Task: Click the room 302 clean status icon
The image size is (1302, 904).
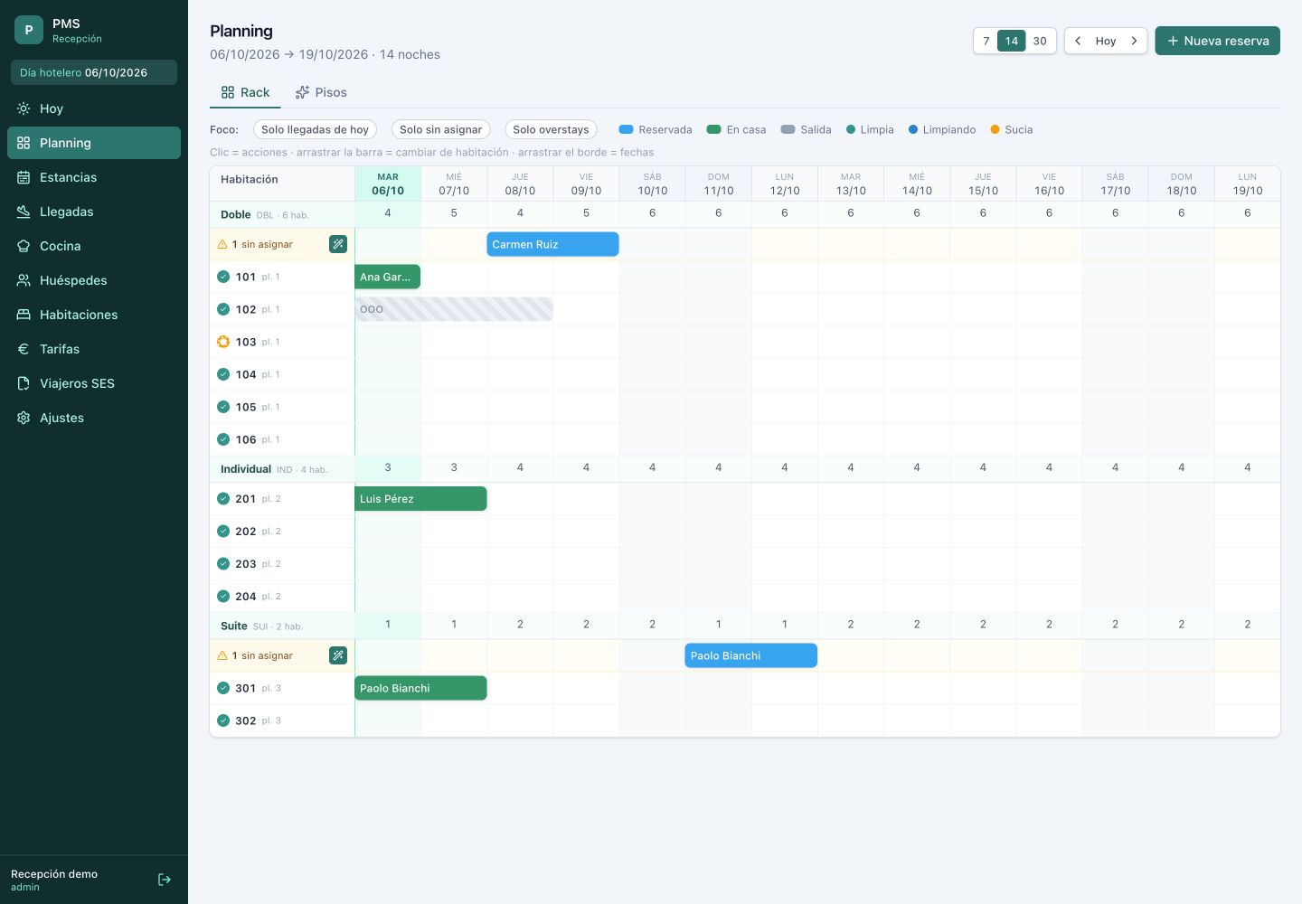Action: coord(223,720)
